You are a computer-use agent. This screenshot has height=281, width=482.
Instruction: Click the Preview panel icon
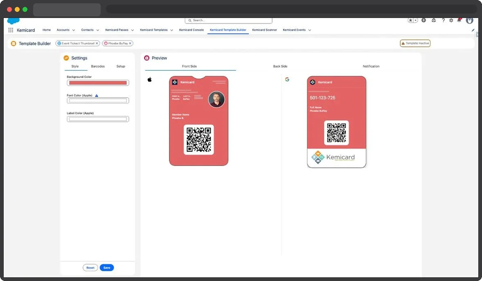coord(146,58)
